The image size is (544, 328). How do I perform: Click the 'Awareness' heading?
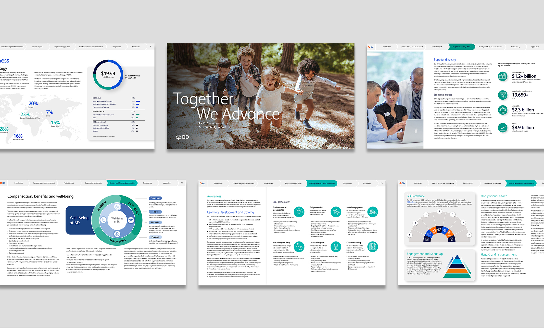pyautogui.click(x=214, y=196)
